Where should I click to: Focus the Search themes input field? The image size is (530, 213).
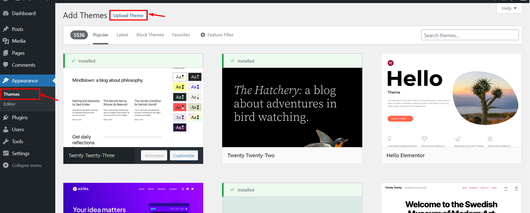click(470, 35)
